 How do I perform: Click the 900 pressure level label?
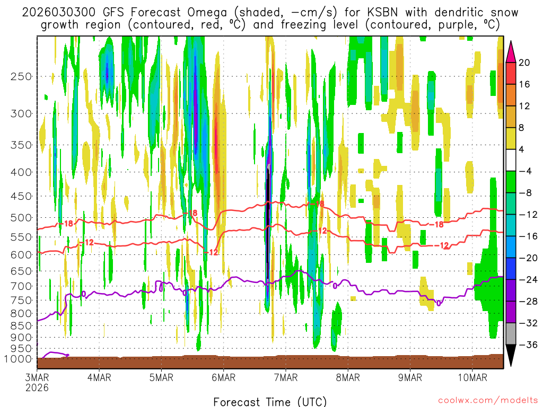21,338
